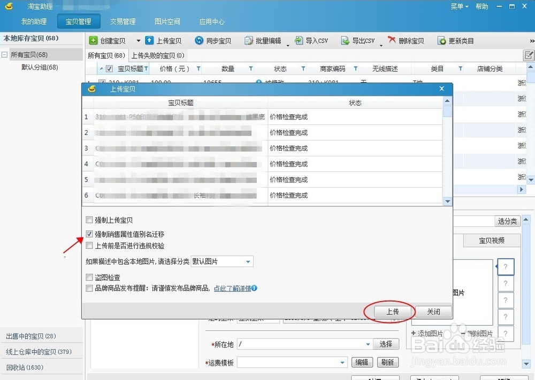Open 批量编辑 from the toolbar
Screen dimensions: 535x380
coord(261,40)
